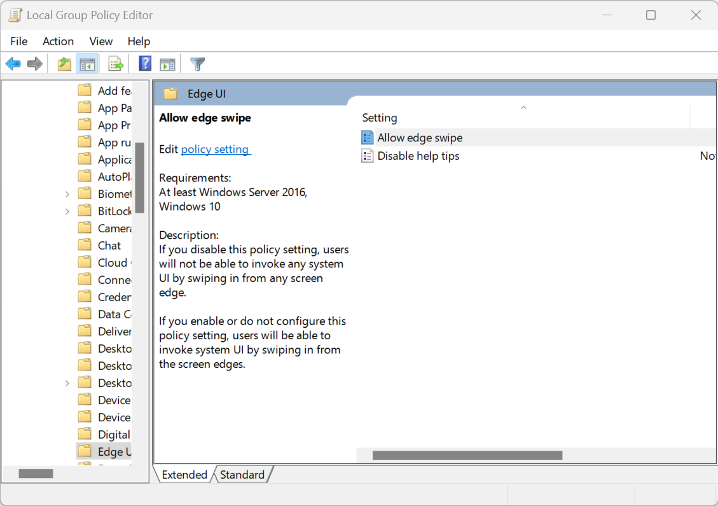Click the settings list horizontal scrollbar thumb
Screen dimensions: 718x506
coord(467,455)
